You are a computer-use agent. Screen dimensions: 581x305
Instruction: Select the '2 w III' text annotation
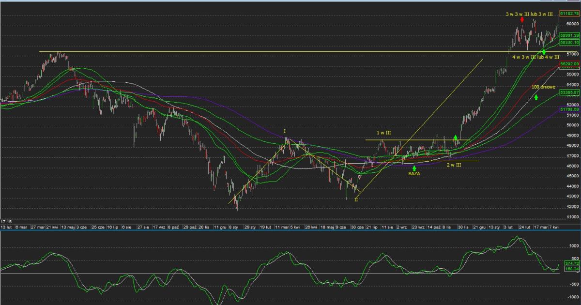click(454, 165)
